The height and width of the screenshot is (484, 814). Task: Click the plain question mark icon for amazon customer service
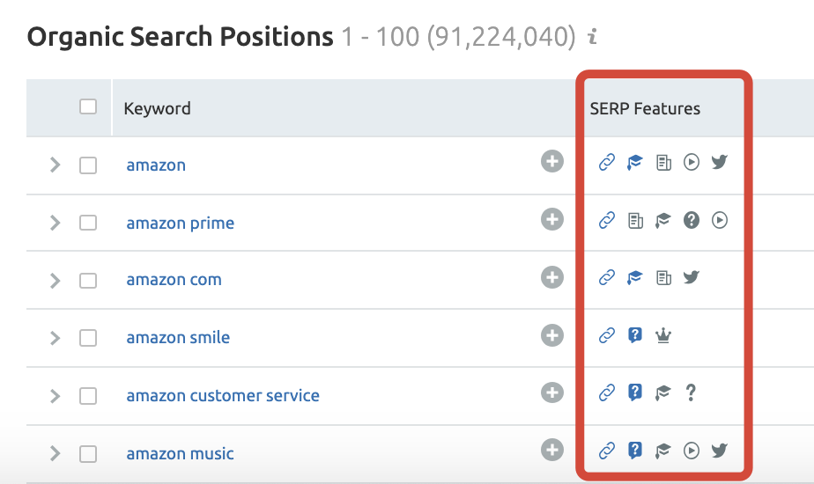691,392
